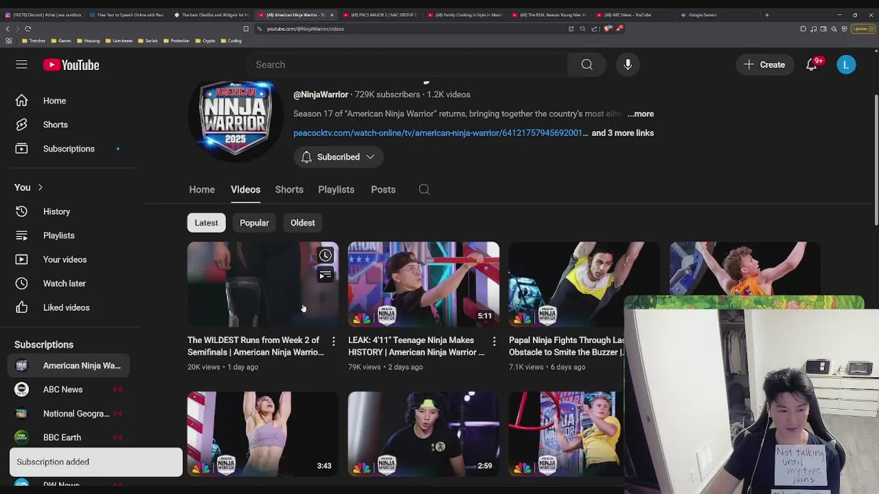Click the search magnifier button
This screenshot has height=494, width=879.
(586, 64)
